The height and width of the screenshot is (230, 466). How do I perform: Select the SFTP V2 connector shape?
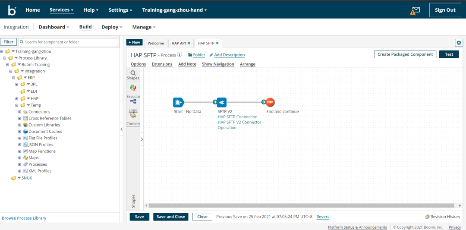222,103
